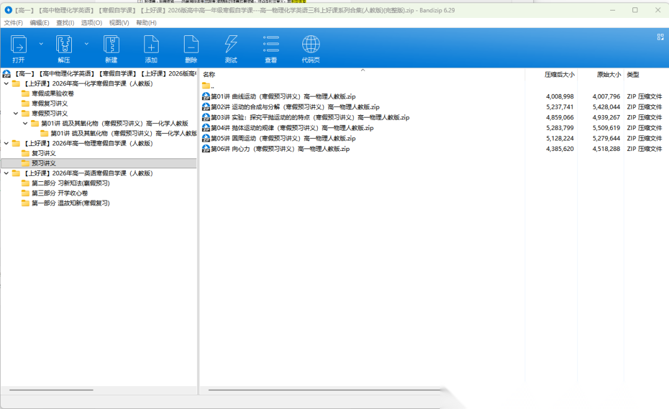Open the 选项(O) menu

pyautogui.click(x=92, y=23)
